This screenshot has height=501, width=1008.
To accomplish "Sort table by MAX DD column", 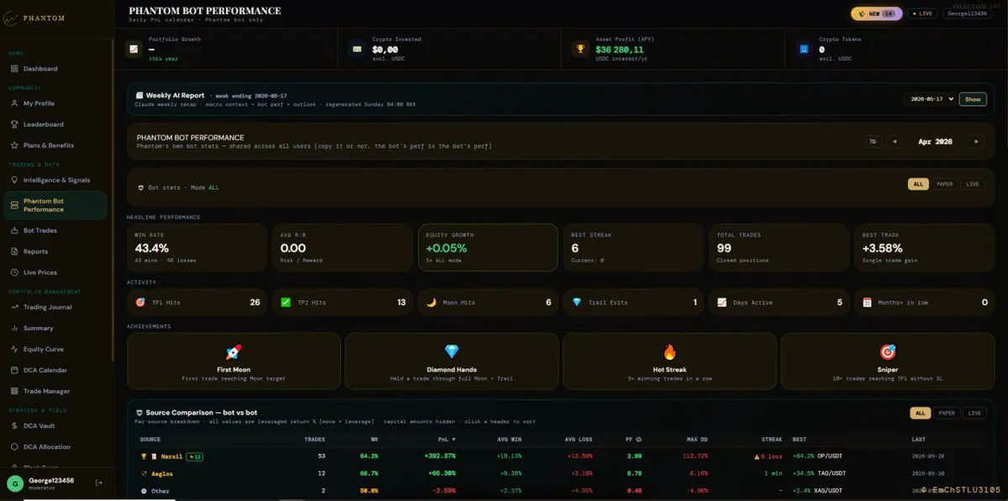I will click(696, 439).
